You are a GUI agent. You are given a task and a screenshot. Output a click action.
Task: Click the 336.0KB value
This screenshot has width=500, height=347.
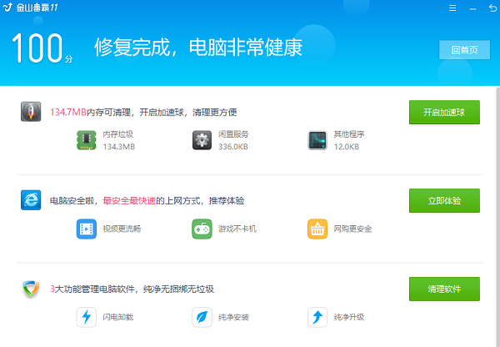tap(233, 147)
